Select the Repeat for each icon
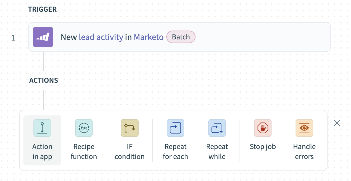 tap(175, 128)
